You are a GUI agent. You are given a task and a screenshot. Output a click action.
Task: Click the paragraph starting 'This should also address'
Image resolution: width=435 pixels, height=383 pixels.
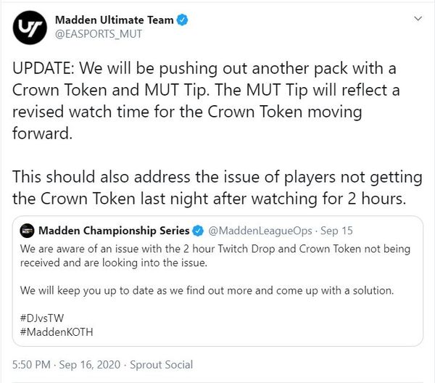217,188
